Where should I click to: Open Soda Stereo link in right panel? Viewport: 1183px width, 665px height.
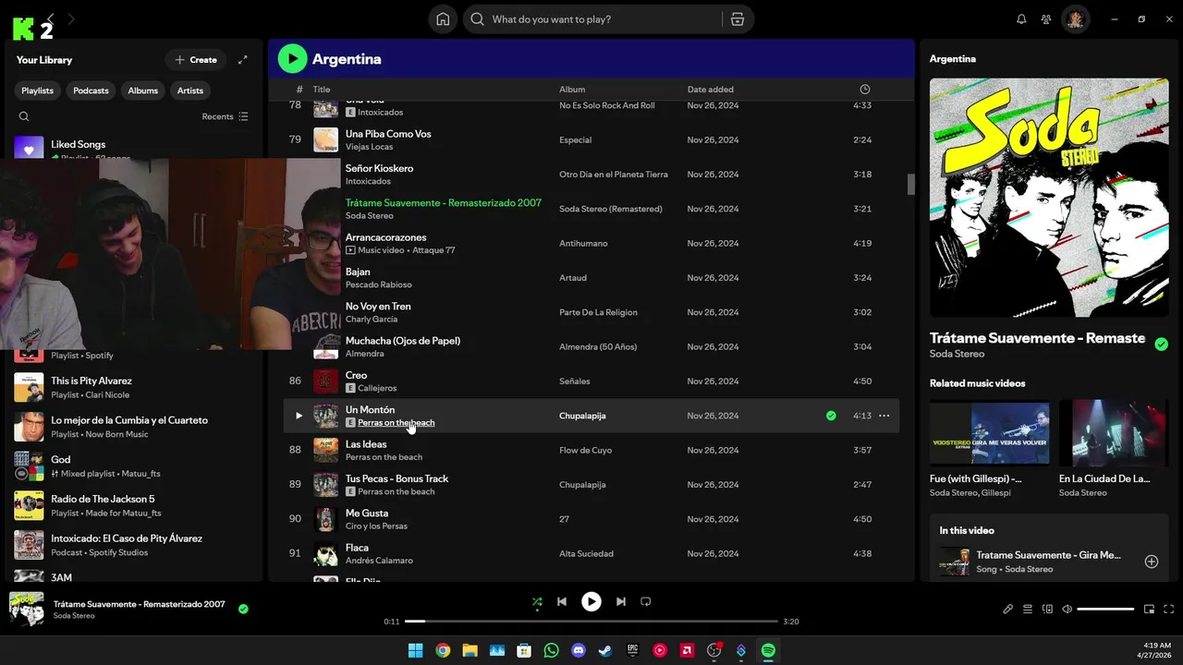957,354
